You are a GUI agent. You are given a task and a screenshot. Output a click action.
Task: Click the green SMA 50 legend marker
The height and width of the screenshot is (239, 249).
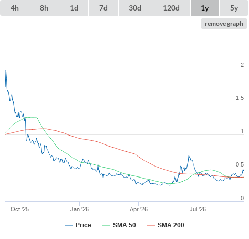(x=106, y=225)
